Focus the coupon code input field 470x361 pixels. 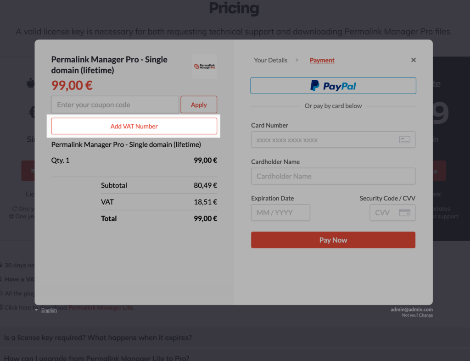115,105
